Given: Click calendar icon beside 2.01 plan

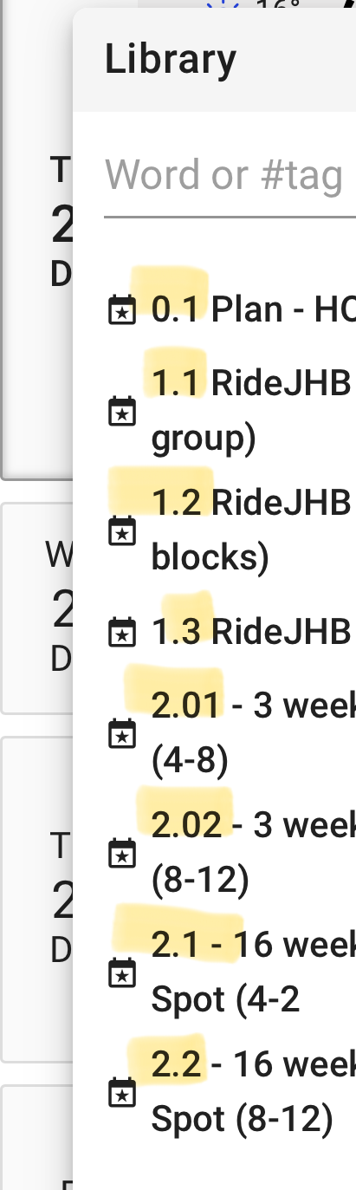Looking at the screenshot, I should pyautogui.click(x=122, y=733).
